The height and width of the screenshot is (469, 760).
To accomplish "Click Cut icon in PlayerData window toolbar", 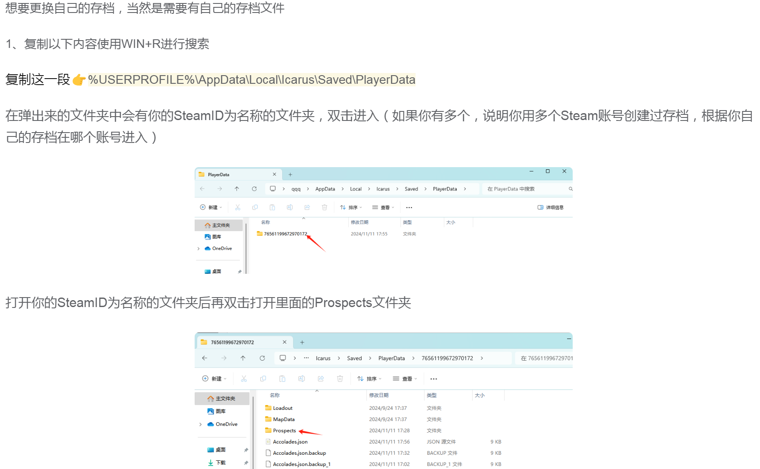I will tap(237, 207).
